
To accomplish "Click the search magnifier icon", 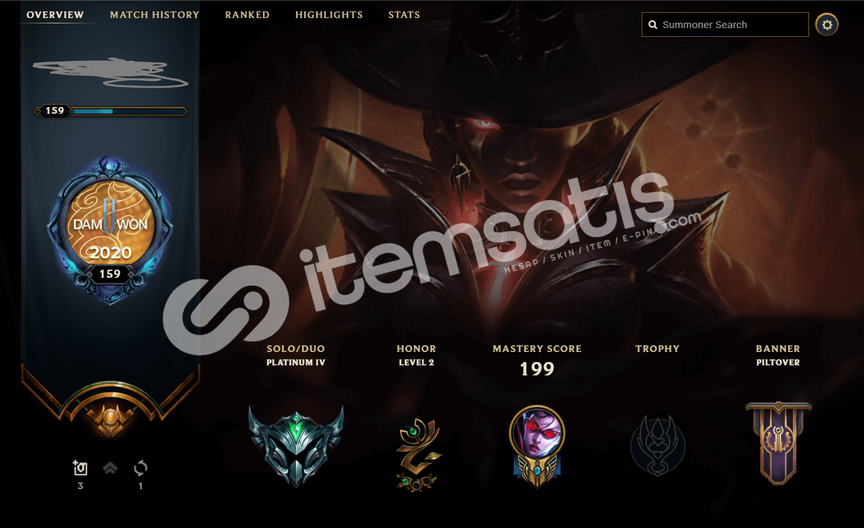I will (x=653, y=25).
